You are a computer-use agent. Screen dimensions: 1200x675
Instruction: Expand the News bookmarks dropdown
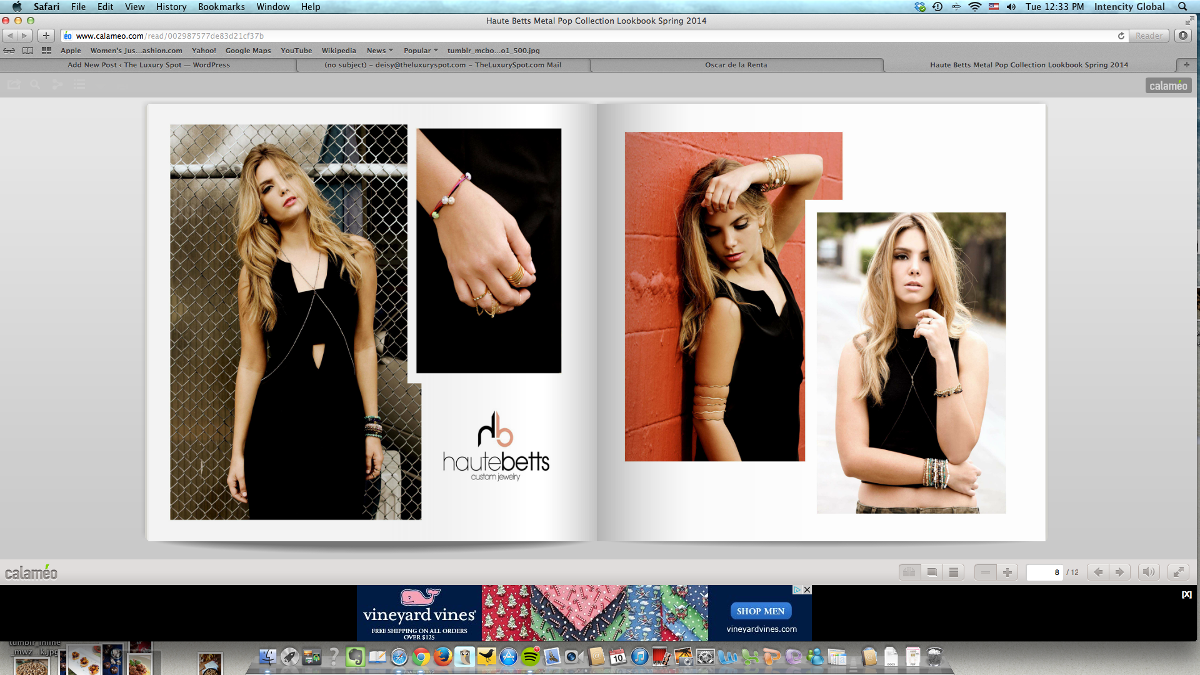[x=379, y=51]
